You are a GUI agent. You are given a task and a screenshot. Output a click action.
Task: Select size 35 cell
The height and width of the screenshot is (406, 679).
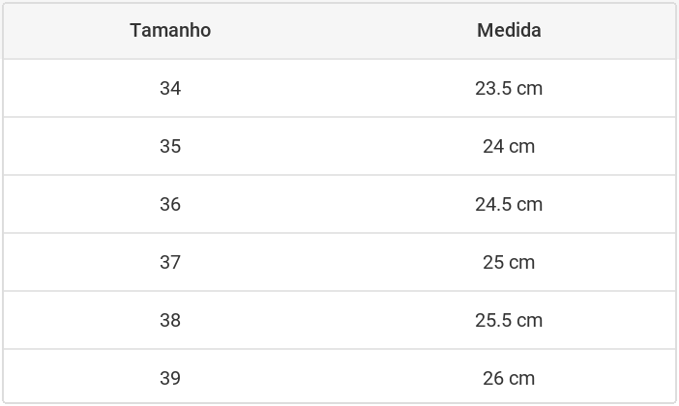tap(170, 146)
